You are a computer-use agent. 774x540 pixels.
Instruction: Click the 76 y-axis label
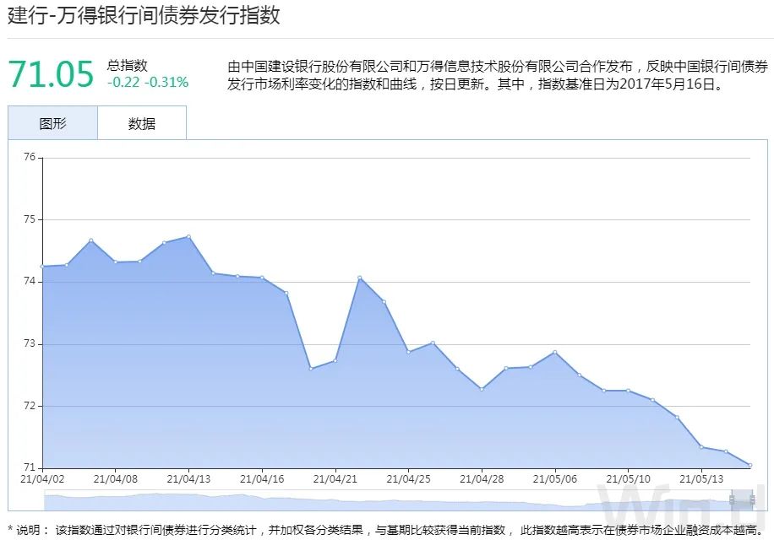30,157
